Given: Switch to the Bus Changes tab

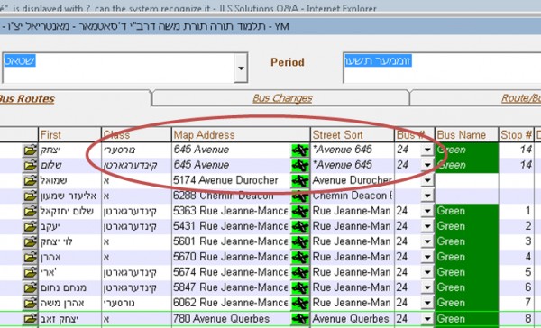Looking at the screenshot, I should tap(282, 98).
